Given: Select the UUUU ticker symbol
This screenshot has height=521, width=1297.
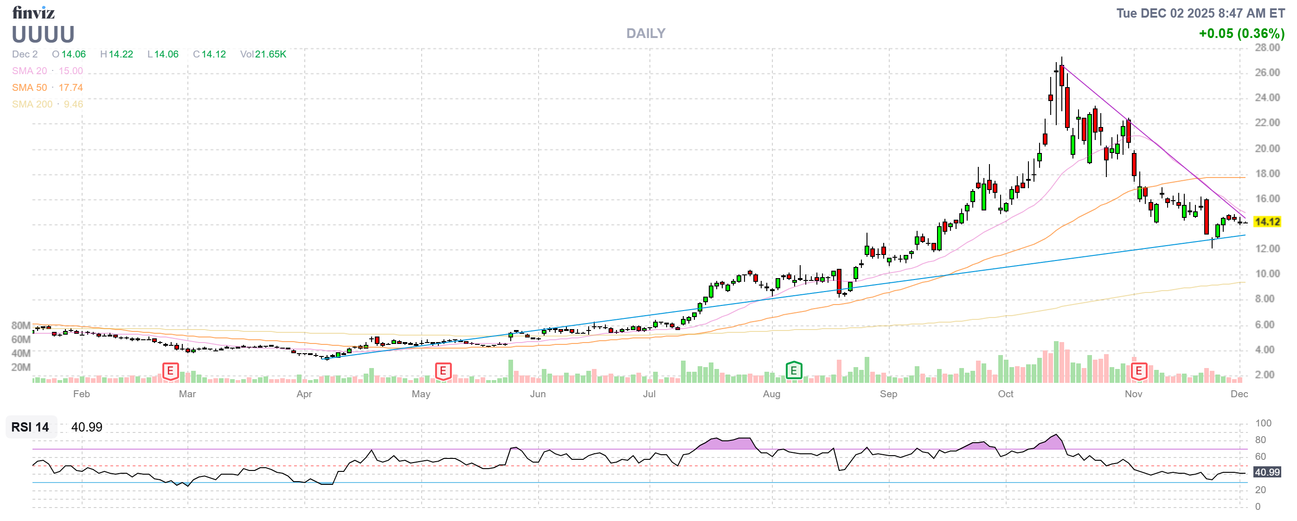Looking at the screenshot, I should pyautogui.click(x=43, y=35).
